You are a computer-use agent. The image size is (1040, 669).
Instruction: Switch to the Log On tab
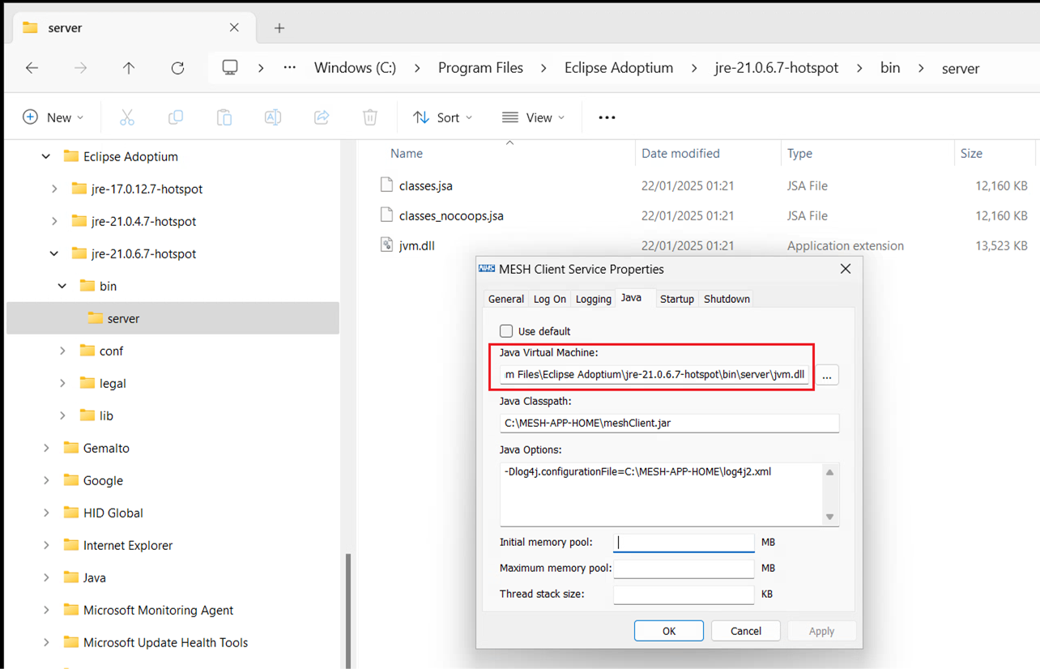pos(550,299)
